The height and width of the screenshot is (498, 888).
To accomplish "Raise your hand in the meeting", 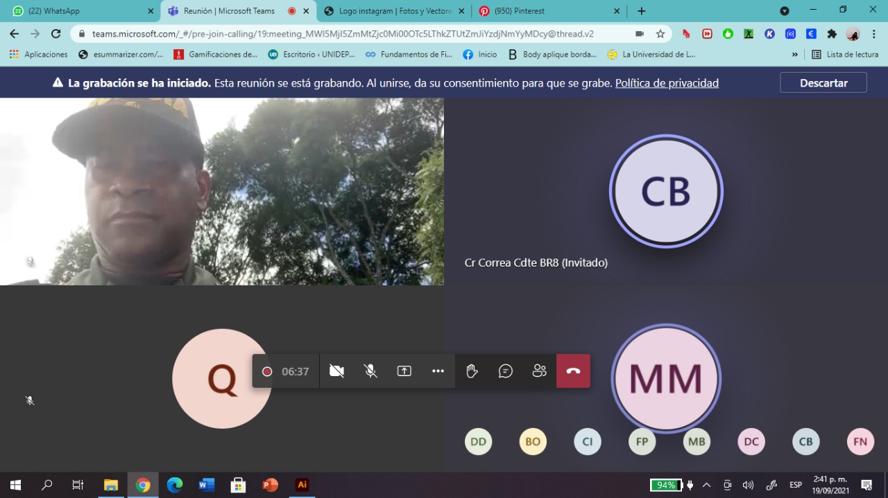I will pos(472,371).
